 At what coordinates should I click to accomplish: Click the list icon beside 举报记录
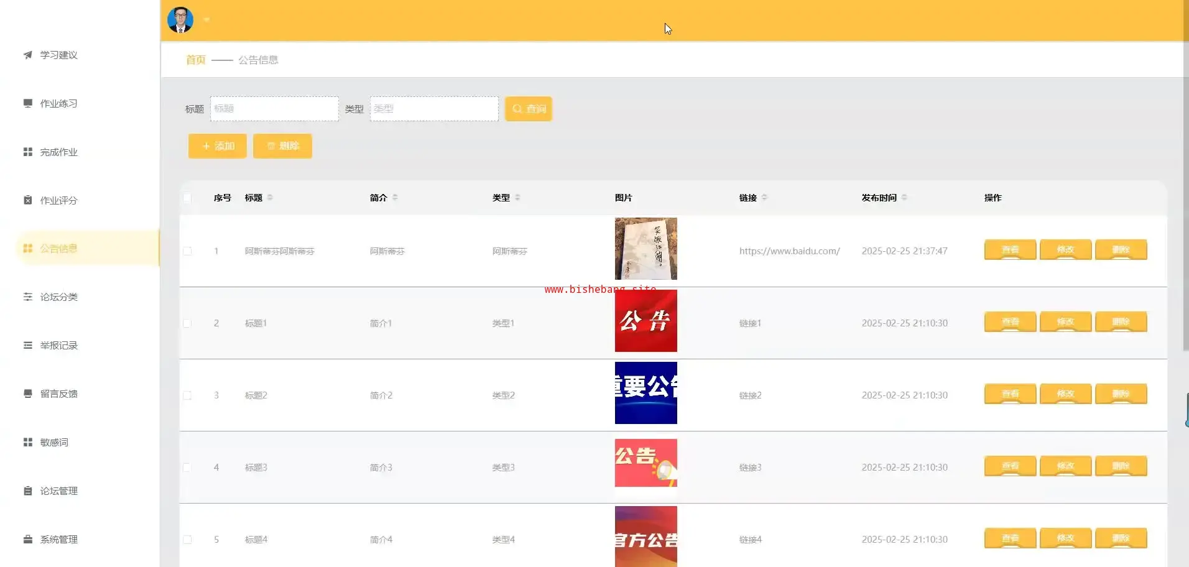click(x=27, y=346)
